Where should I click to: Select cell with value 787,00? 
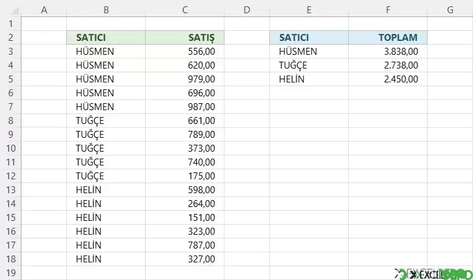[x=185, y=245]
